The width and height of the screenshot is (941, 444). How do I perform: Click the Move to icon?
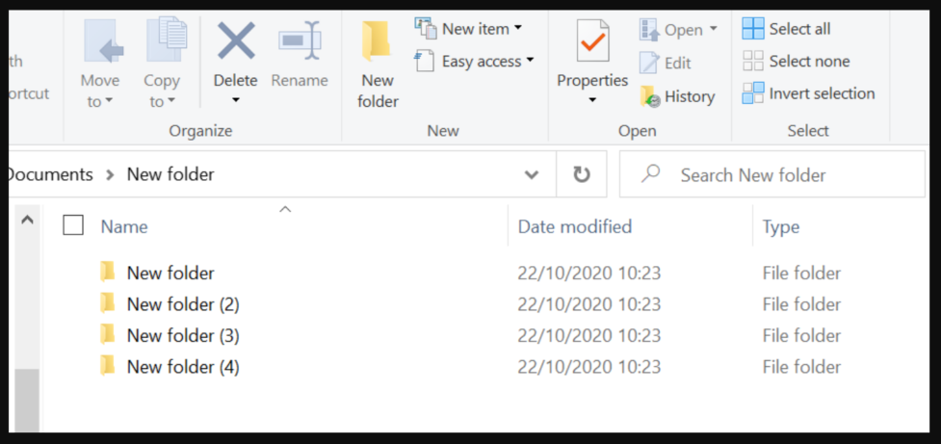pyautogui.click(x=103, y=42)
